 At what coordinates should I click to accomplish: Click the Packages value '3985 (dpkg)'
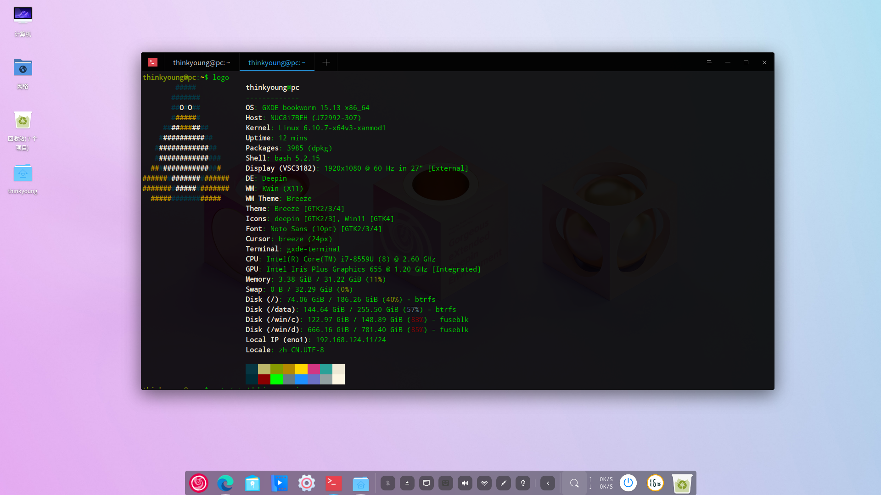[309, 148]
